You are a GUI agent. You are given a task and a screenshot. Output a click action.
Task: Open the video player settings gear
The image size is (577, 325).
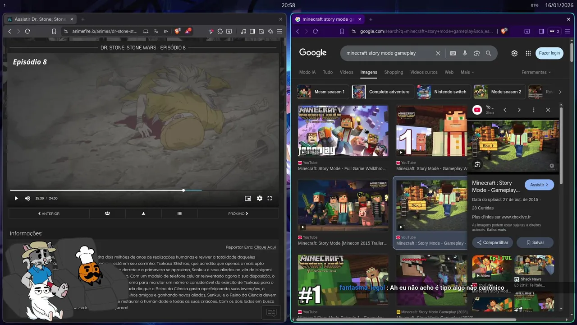click(259, 198)
